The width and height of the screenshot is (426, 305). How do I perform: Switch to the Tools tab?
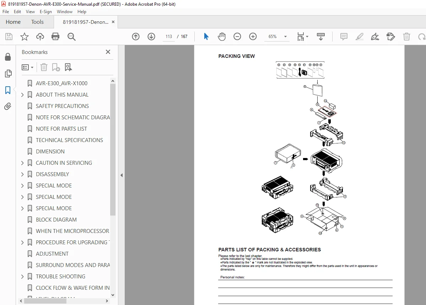pos(37,22)
